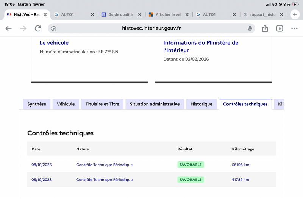Tap the reload page icon
Screen dimensions: 303x199
click(x=38, y=28)
